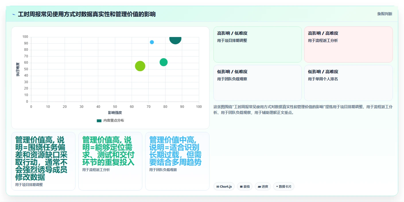Click the summary paragraph starting 这张图围绕
The width and height of the screenshot is (404, 202).
[303, 110]
